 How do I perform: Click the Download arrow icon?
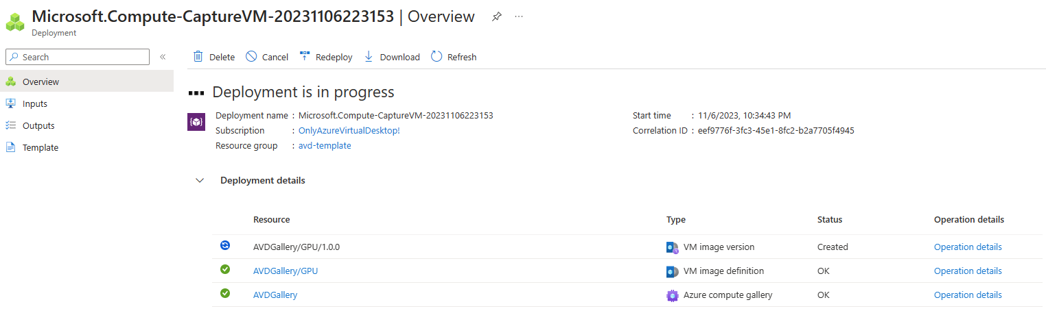[x=369, y=57]
